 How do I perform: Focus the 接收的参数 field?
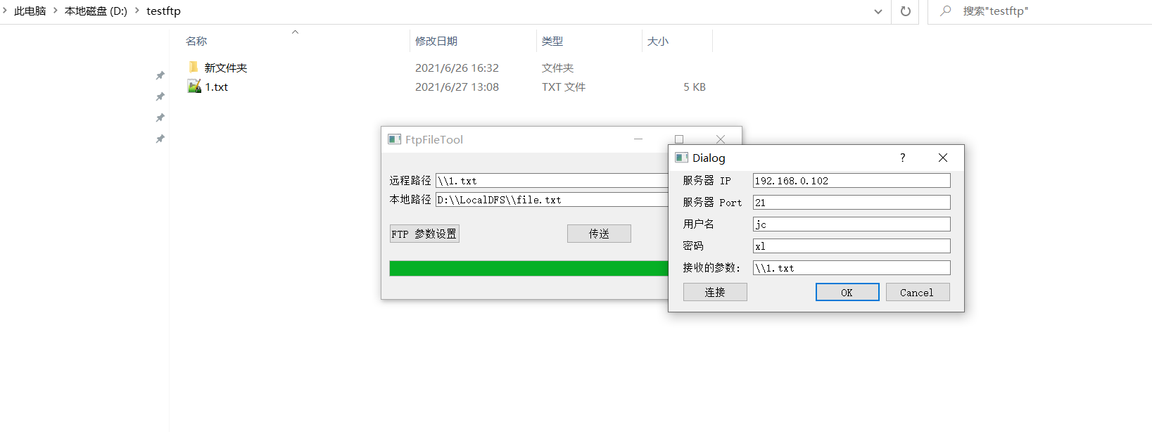point(852,268)
